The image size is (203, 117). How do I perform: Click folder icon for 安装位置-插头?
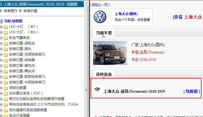[x=6, y=49]
